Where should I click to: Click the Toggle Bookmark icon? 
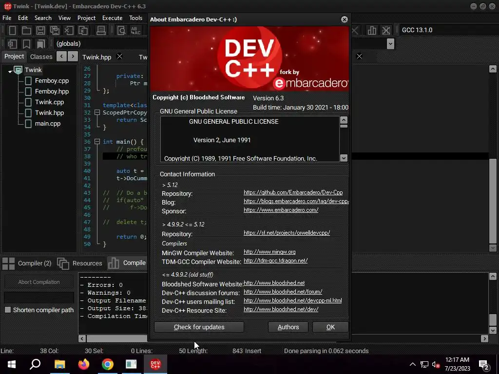(26, 43)
